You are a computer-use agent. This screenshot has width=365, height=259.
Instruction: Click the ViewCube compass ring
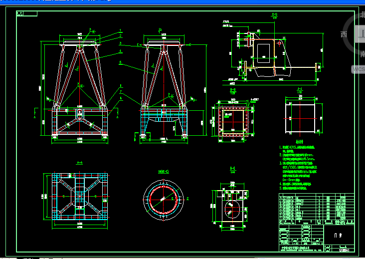point(346,44)
